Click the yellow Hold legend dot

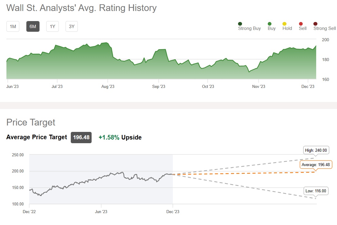[x=284, y=24]
